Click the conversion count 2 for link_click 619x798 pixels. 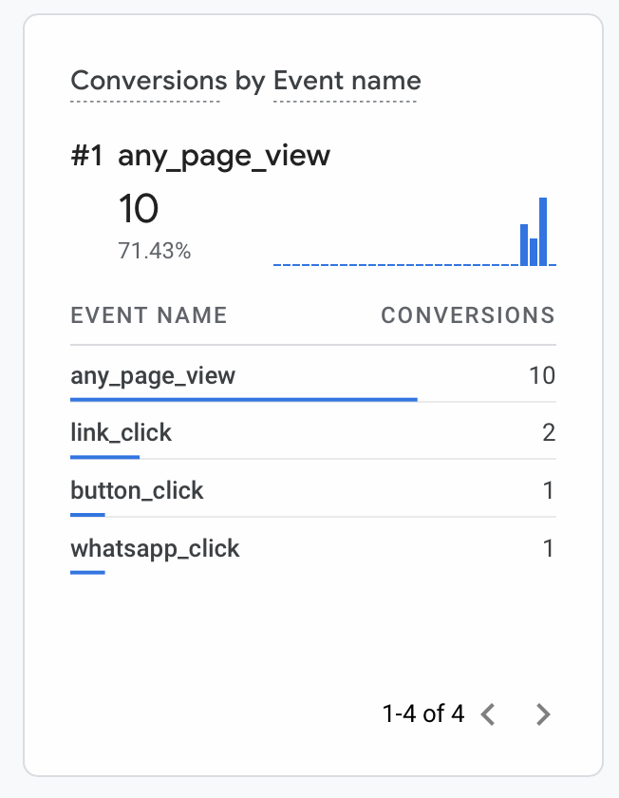[548, 433]
